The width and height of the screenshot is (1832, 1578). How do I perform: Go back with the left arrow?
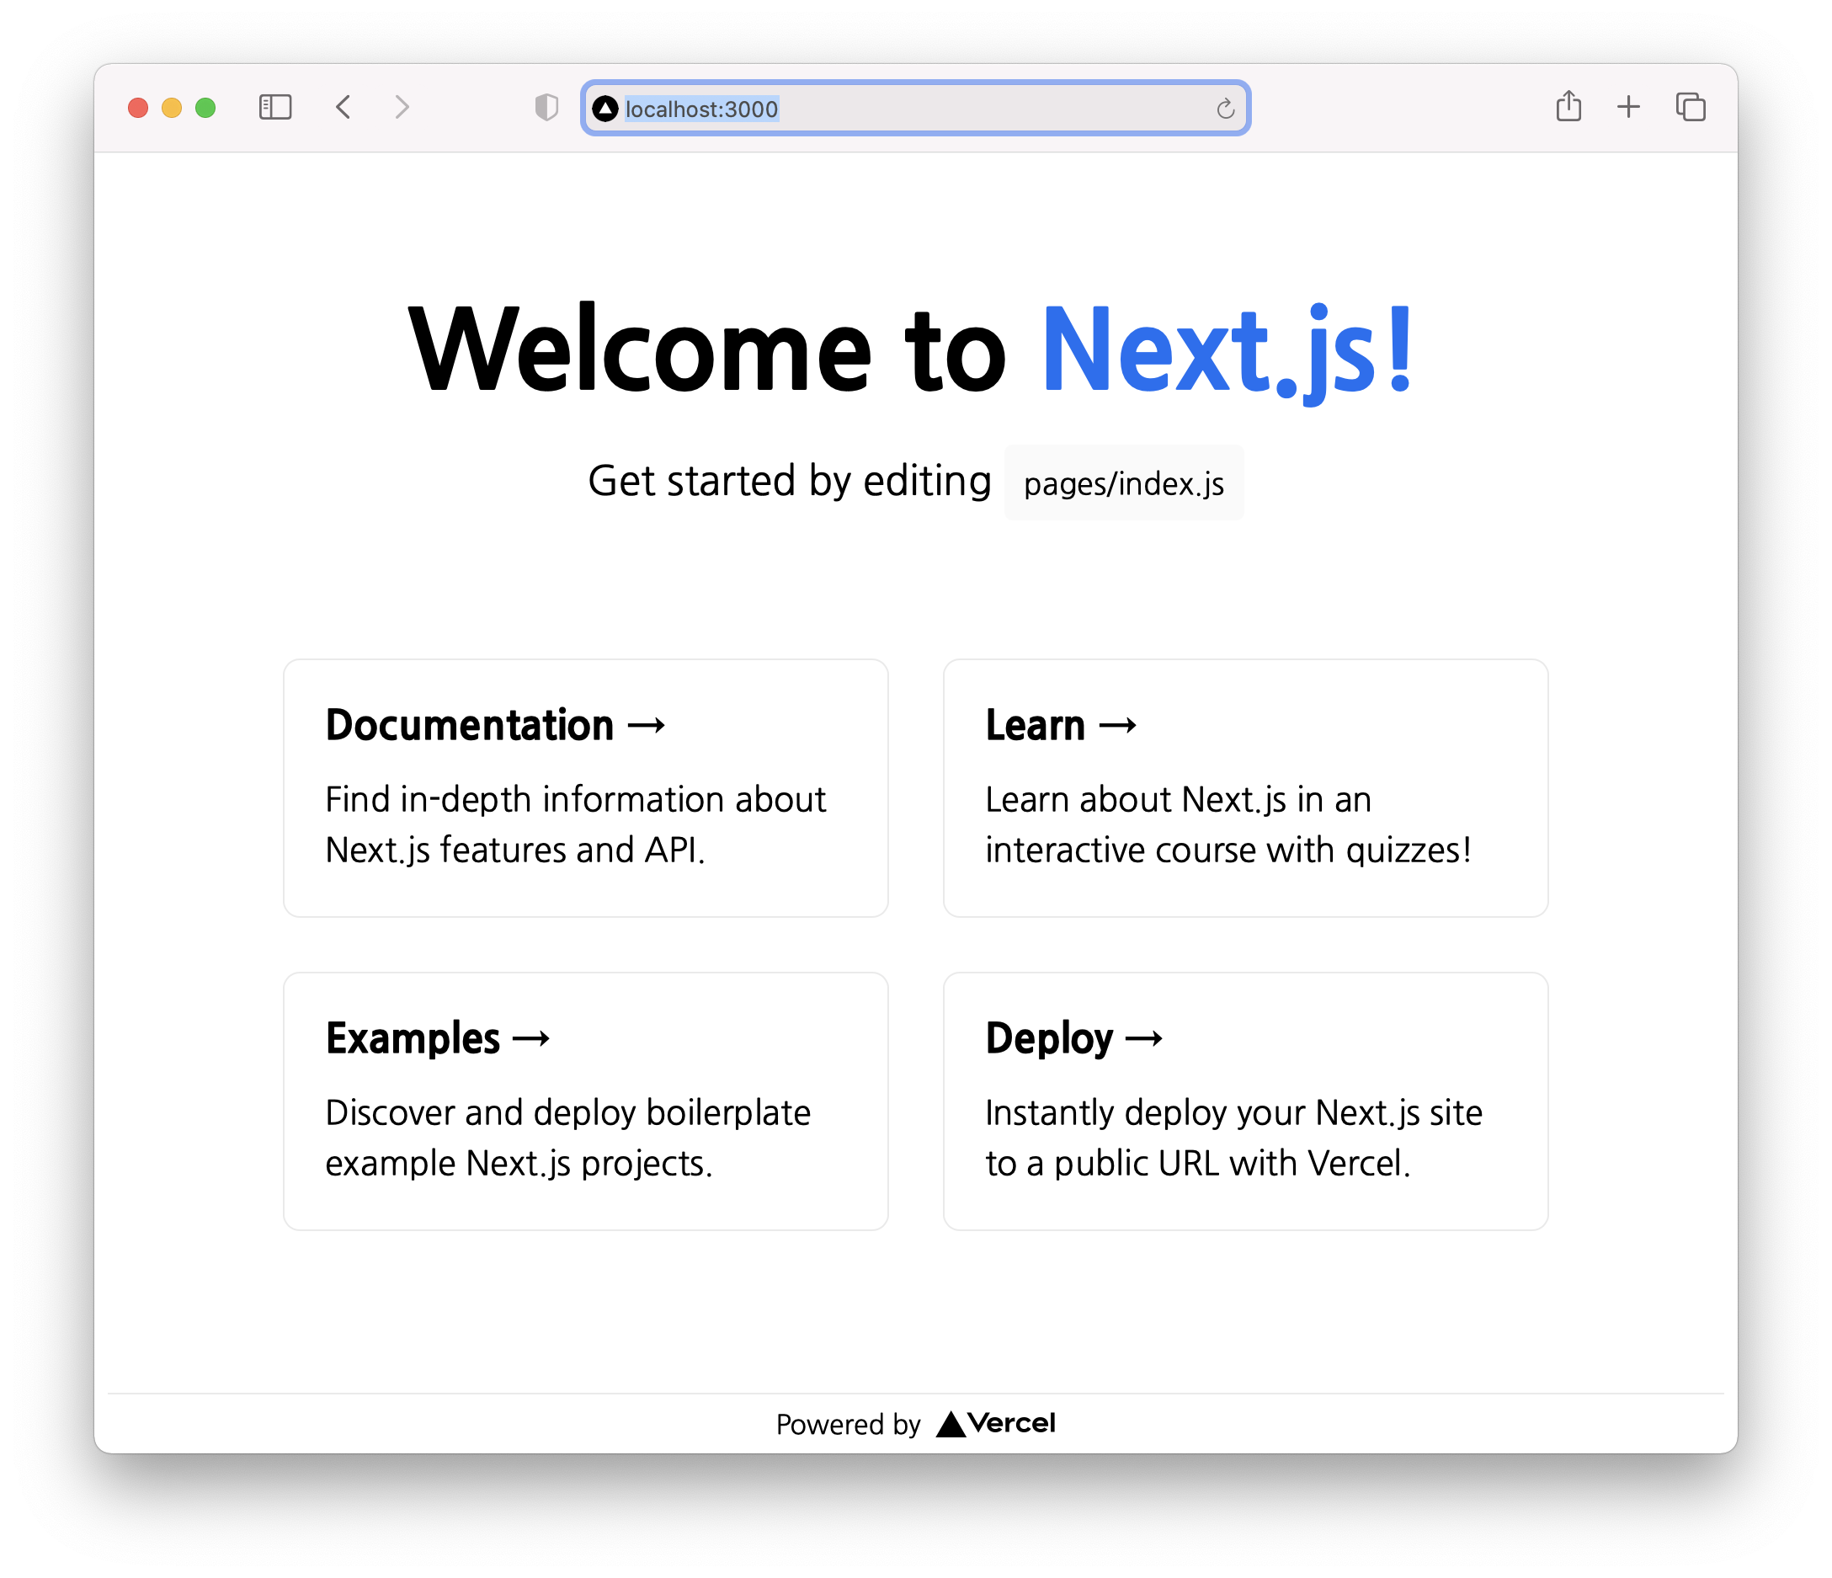tap(344, 107)
